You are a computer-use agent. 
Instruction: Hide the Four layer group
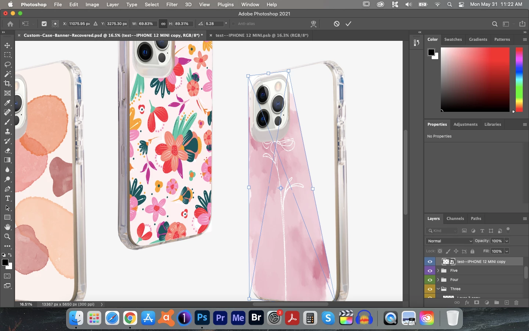pos(430,280)
